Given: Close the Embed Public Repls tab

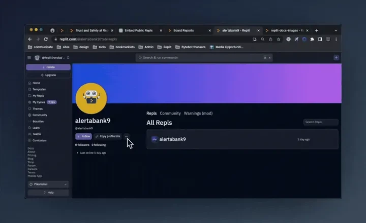Looking at the screenshot, I should coord(161,30).
